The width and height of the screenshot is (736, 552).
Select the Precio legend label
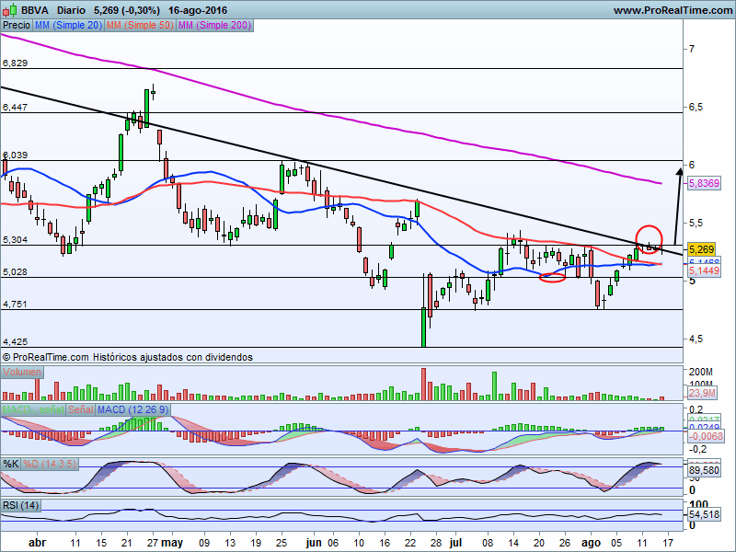tap(17, 26)
